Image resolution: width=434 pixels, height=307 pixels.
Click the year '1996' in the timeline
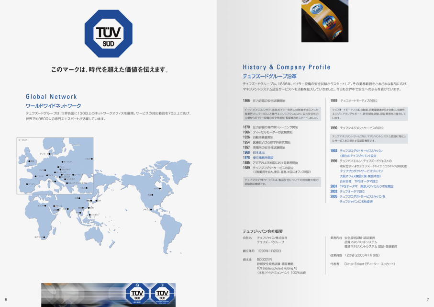(334, 161)
